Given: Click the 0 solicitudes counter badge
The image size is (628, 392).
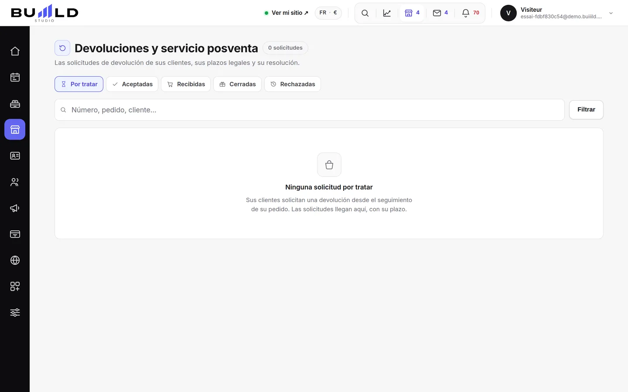Looking at the screenshot, I should click(x=285, y=48).
